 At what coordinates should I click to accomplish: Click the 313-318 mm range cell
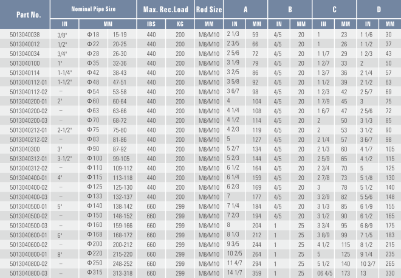coord(123,273)
